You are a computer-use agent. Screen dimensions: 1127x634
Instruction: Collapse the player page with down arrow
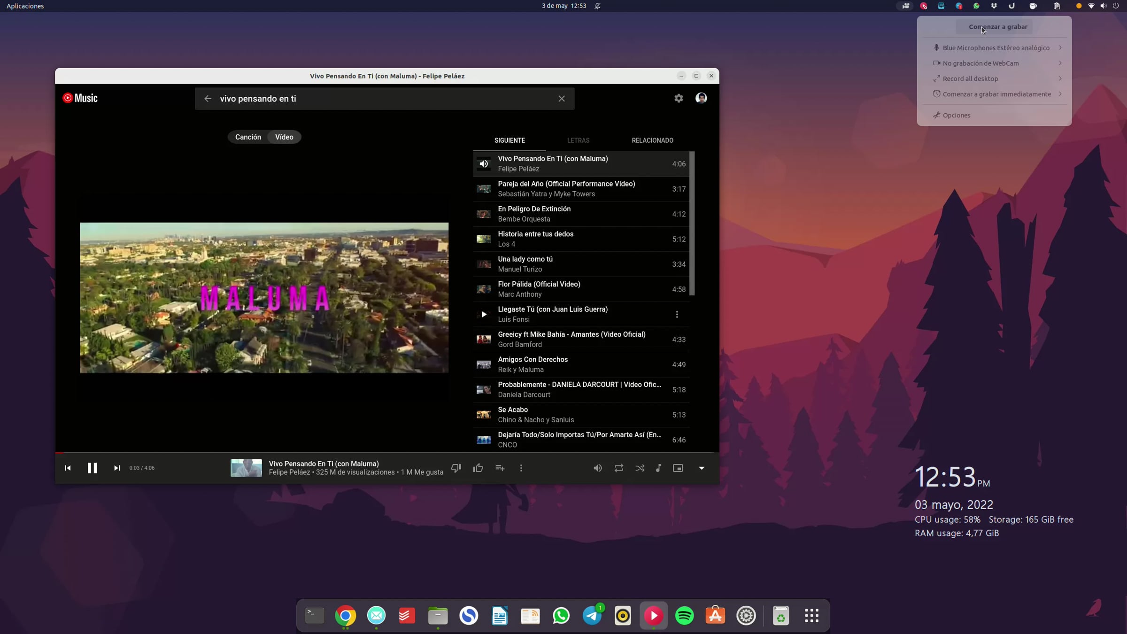(702, 468)
